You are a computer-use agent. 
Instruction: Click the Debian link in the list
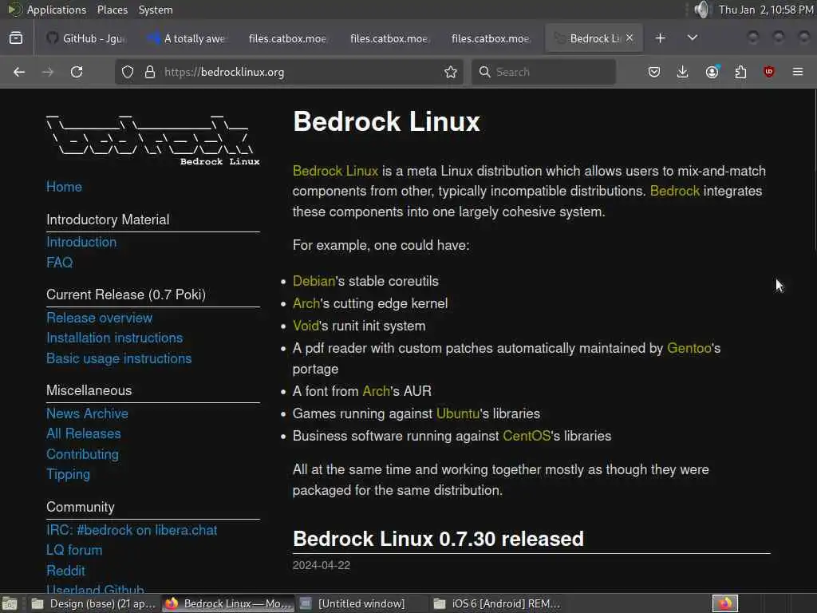tap(314, 281)
